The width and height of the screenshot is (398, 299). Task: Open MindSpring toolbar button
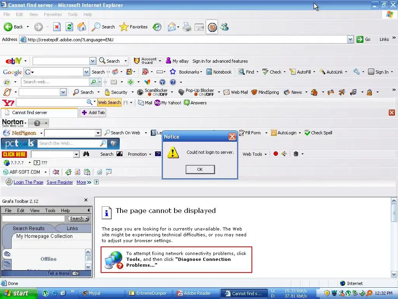pyautogui.click(x=265, y=92)
